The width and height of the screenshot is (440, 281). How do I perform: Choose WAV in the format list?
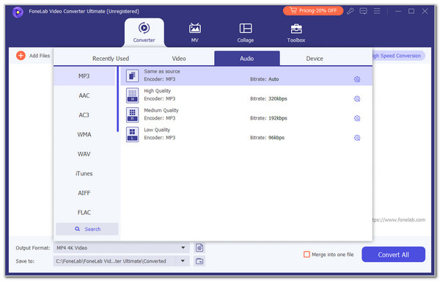coord(84,154)
